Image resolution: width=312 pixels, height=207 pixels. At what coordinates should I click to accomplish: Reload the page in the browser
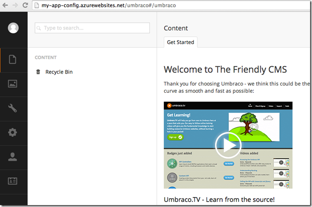pos(25,5)
